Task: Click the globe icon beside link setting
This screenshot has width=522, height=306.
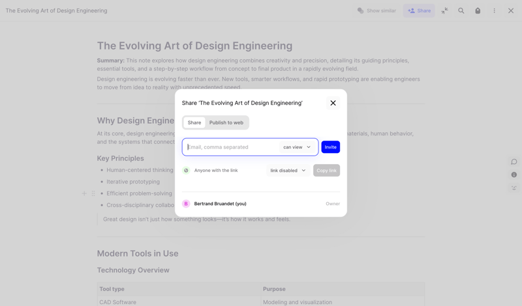Action: coord(186,171)
